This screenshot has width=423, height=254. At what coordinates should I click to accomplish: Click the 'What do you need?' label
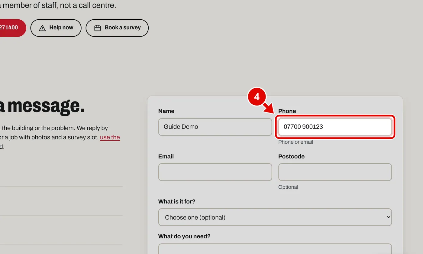click(x=184, y=236)
